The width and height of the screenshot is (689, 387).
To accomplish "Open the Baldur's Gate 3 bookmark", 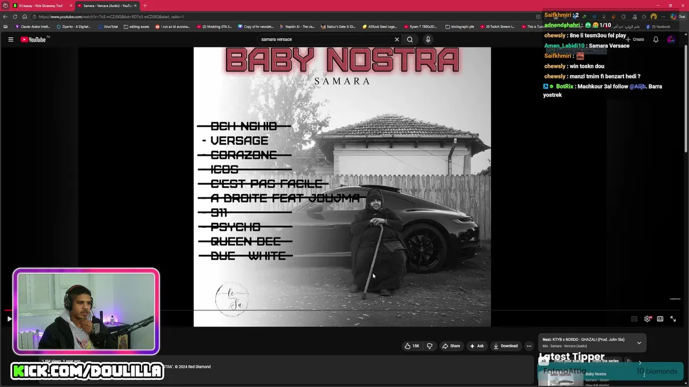I will (338, 26).
